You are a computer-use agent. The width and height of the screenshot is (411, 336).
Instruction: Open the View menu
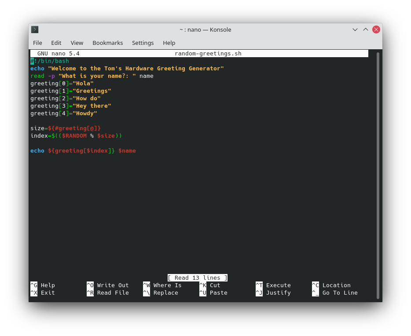click(x=77, y=43)
